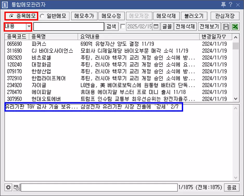Select the 한창산업 row
This screenshot has height=196, width=244.
click(x=118, y=71)
